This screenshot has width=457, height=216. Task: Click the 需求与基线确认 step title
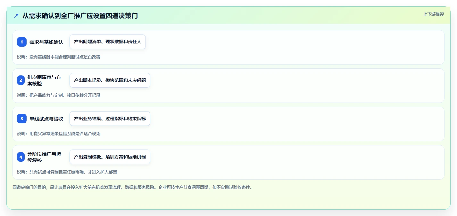click(x=46, y=42)
